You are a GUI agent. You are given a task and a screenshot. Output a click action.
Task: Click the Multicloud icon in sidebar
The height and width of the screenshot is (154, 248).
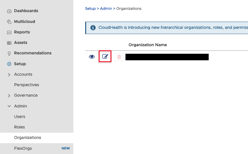coord(9,22)
